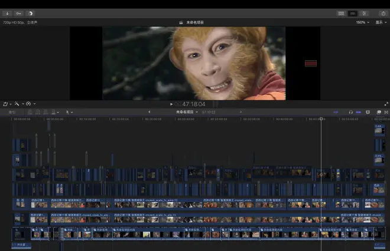Click the timeline playhead on the ruler
This screenshot has height=251, width=390.
pyautogui.click(x=321, y=119)
